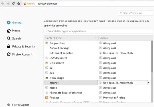Select the irc content type row
Viewport: 154px width, 107px height.
(x=98, y=68)
